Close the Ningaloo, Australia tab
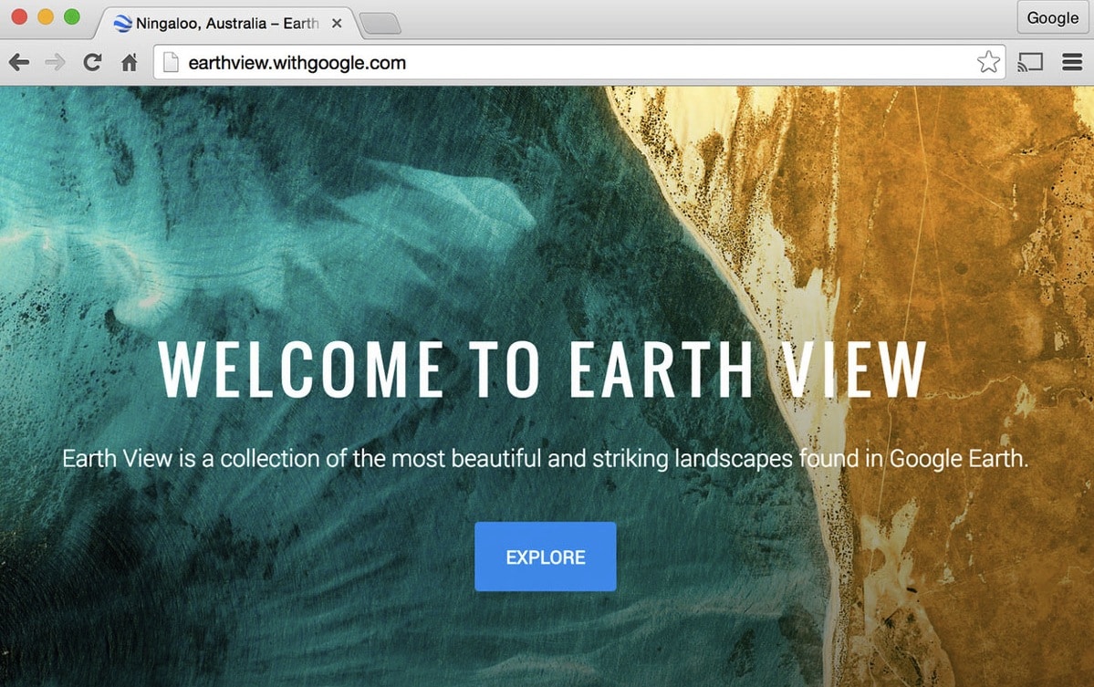 point(337,24)
